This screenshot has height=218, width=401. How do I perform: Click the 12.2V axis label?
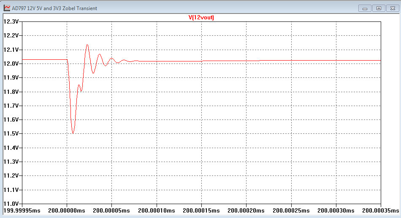pyautogui.click(x=11, y=35)
